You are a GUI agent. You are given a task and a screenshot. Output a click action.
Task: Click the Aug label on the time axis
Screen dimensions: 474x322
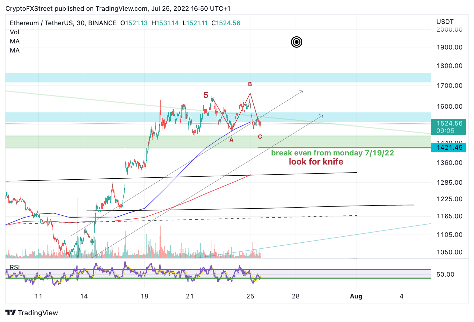click(356, 296)
